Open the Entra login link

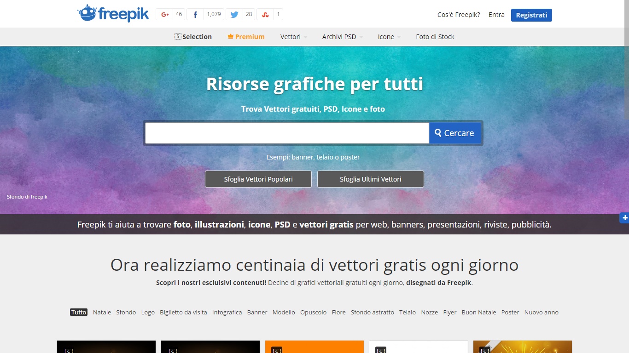click(496, 15)
